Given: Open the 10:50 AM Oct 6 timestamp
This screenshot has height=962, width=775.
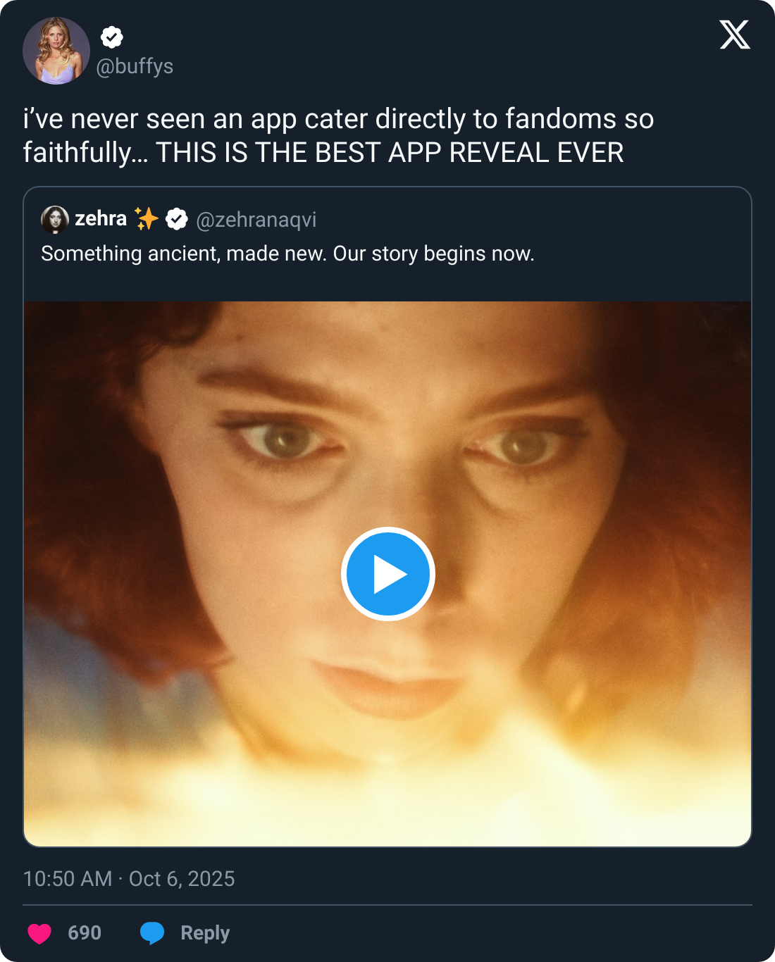Looking at the screenshot, I should 129,879.
